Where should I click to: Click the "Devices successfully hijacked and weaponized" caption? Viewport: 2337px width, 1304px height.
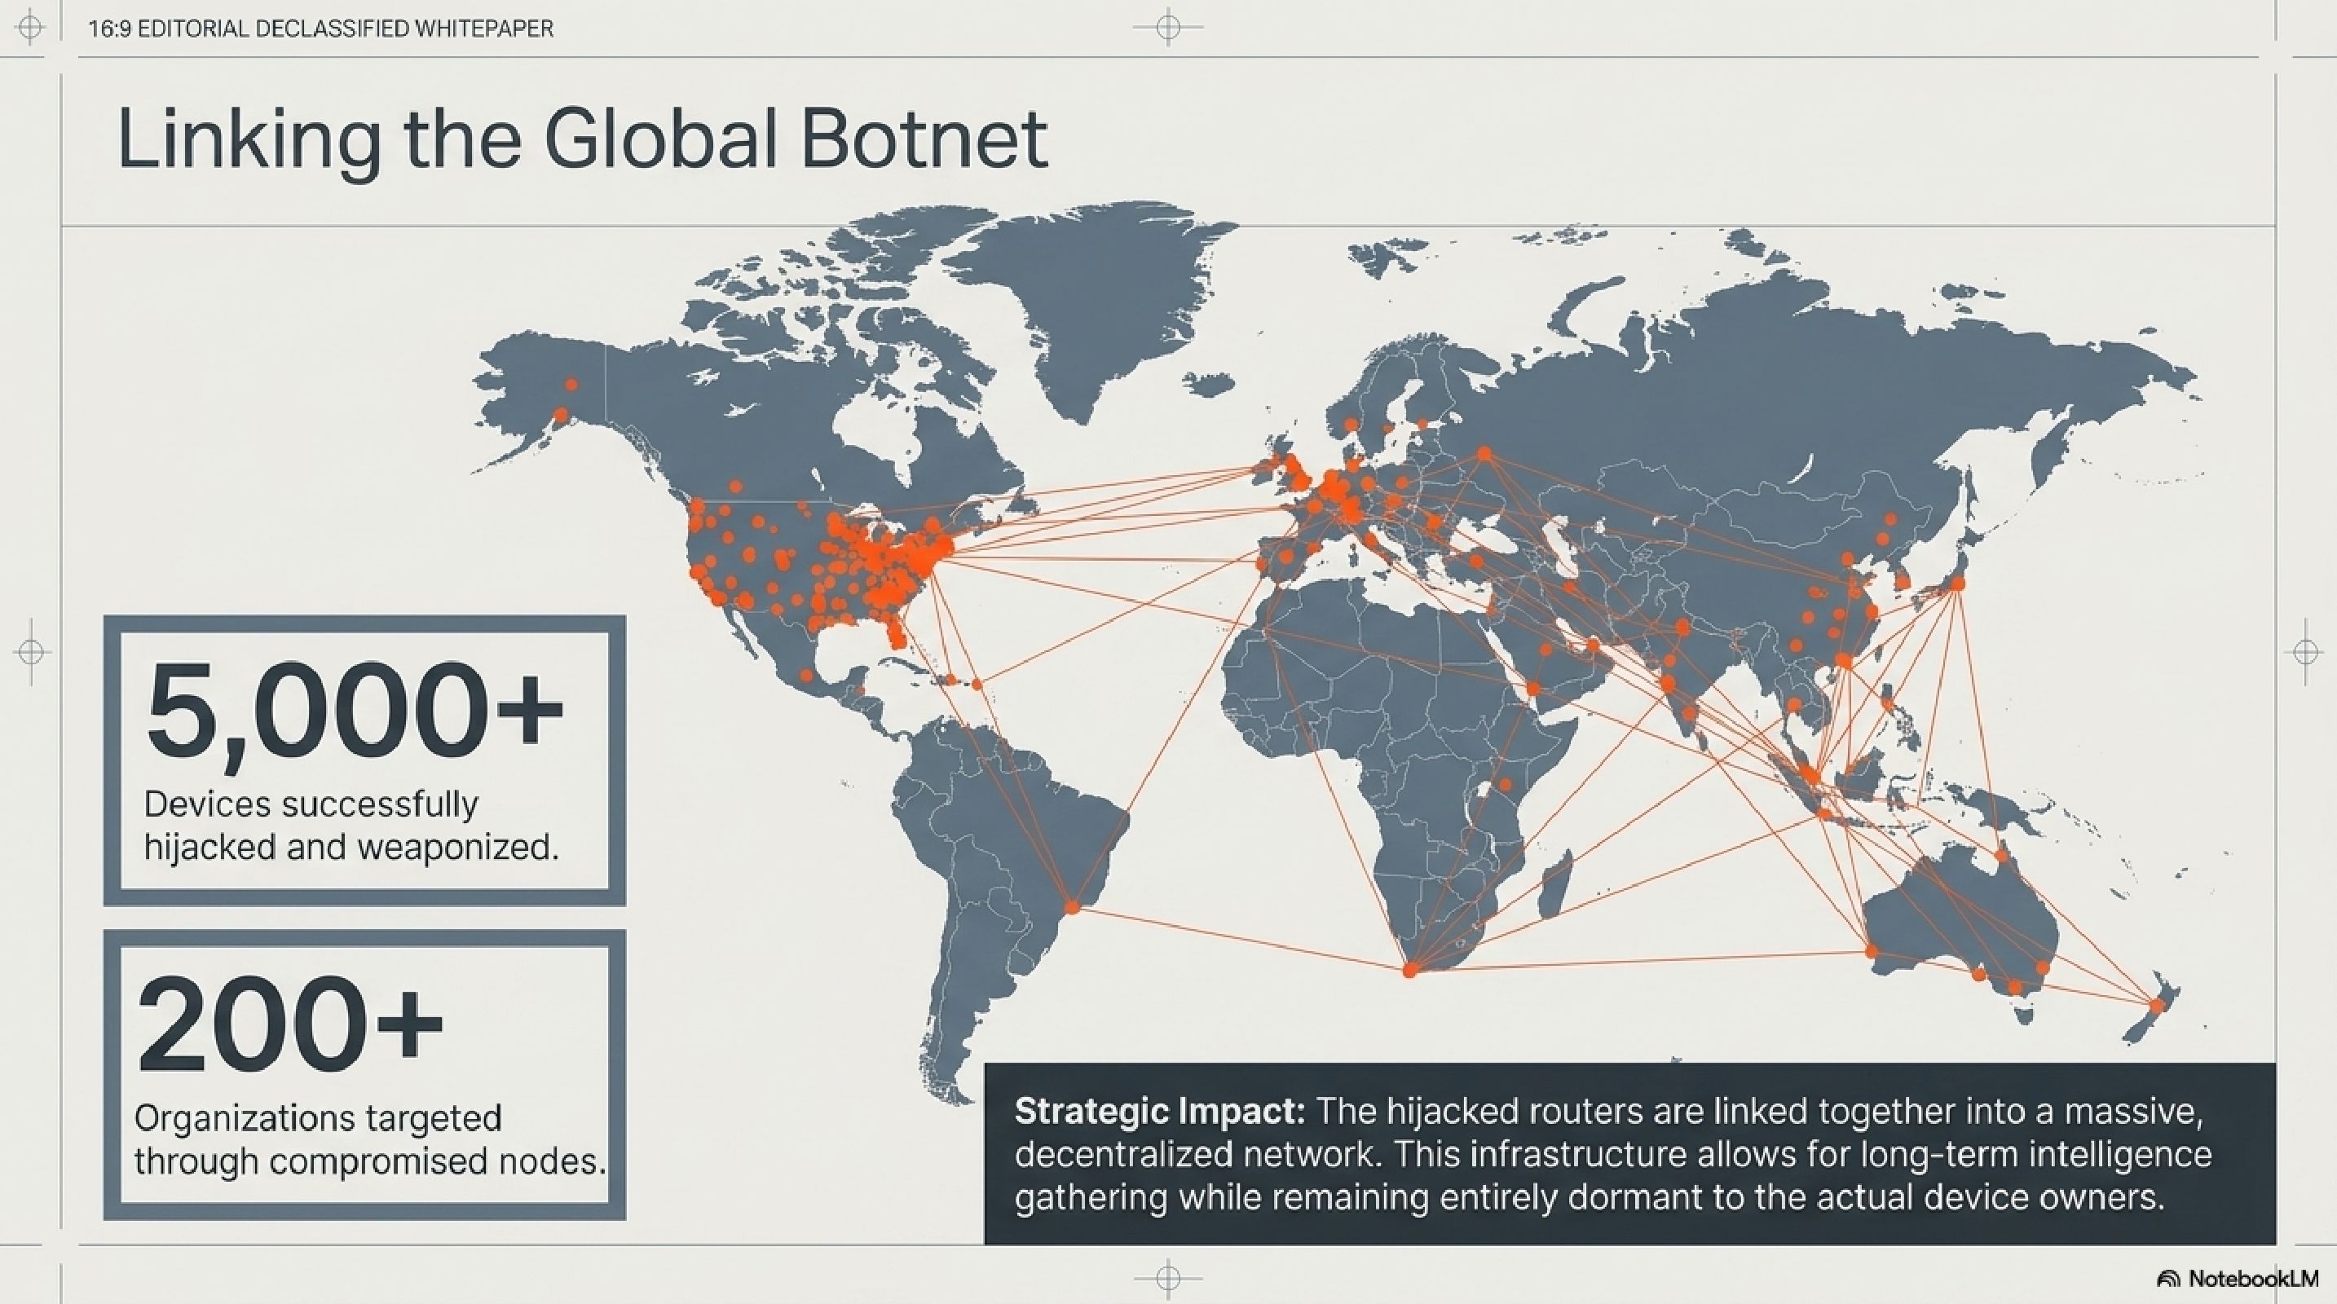click(x=352, y=826)
